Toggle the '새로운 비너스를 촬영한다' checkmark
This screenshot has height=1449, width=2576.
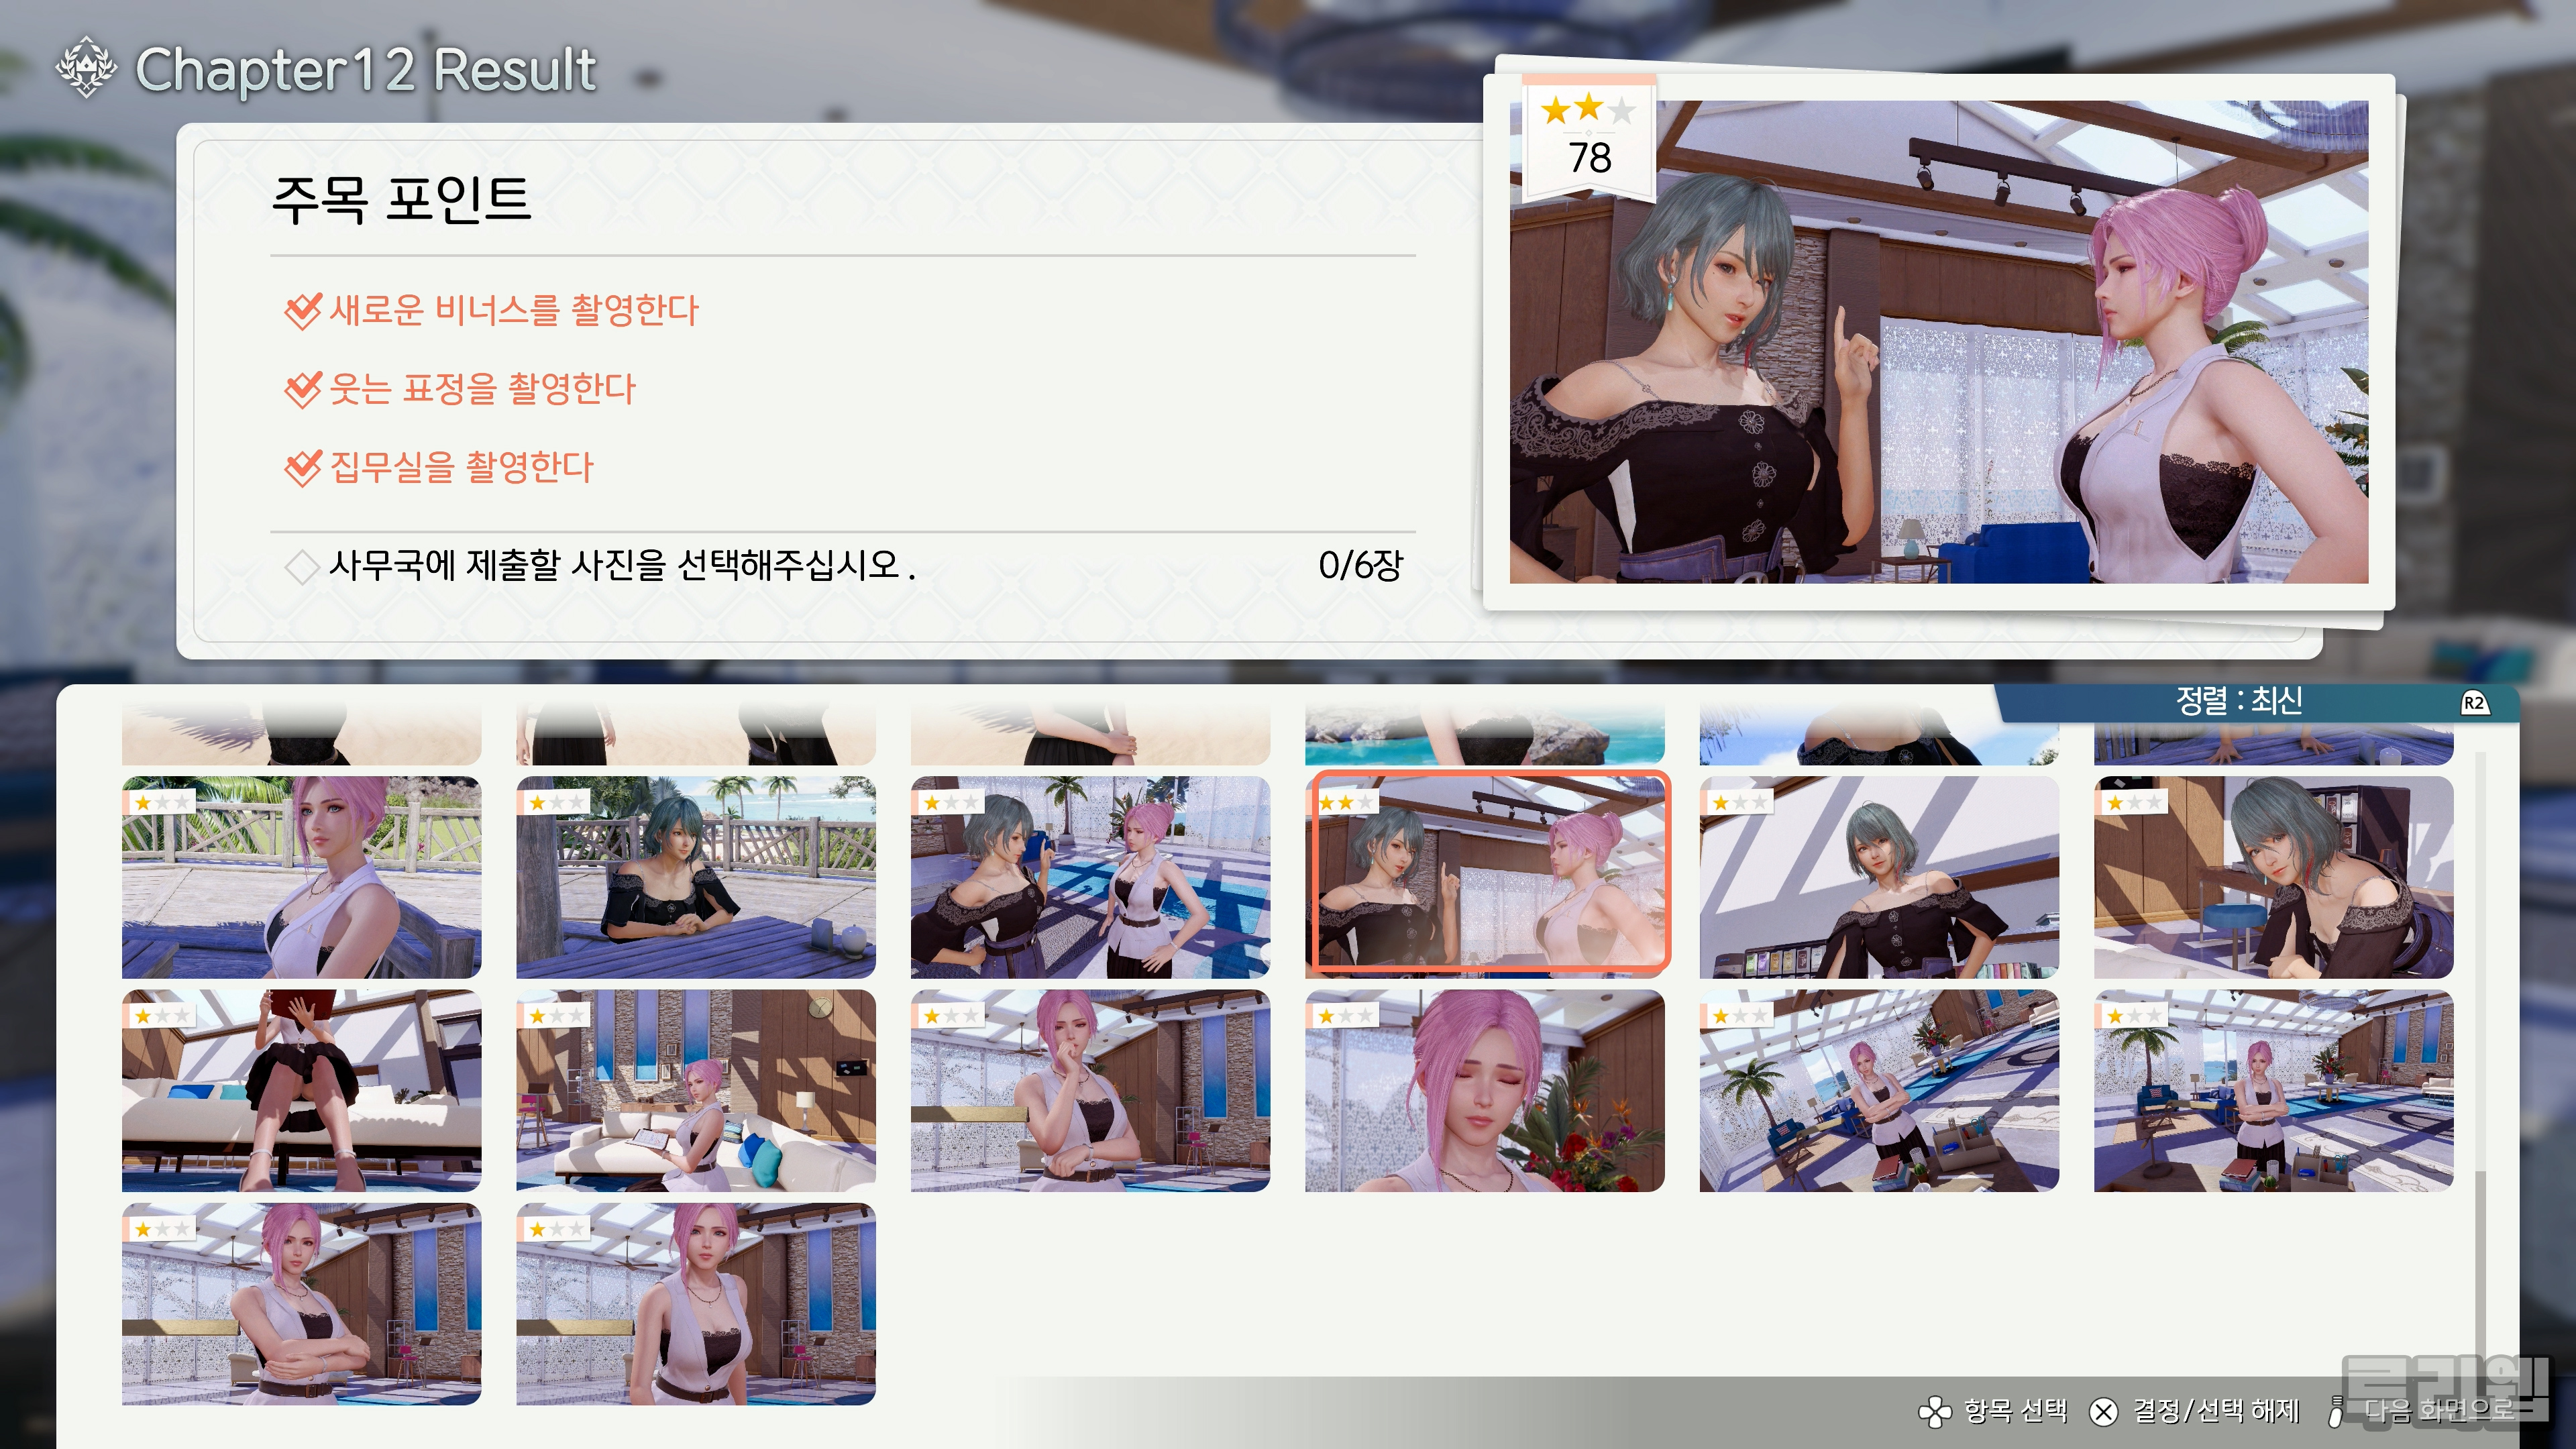pyautogui.click(x=302, y=311)
